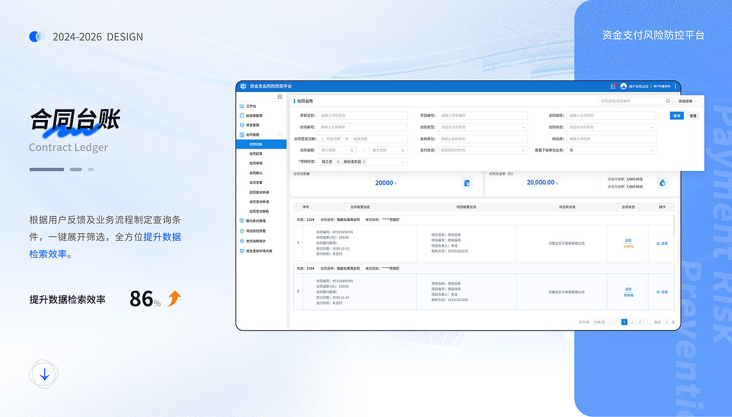732x417 pixels.
Task: Focus the 项目名称 input field
Action: 363,115
